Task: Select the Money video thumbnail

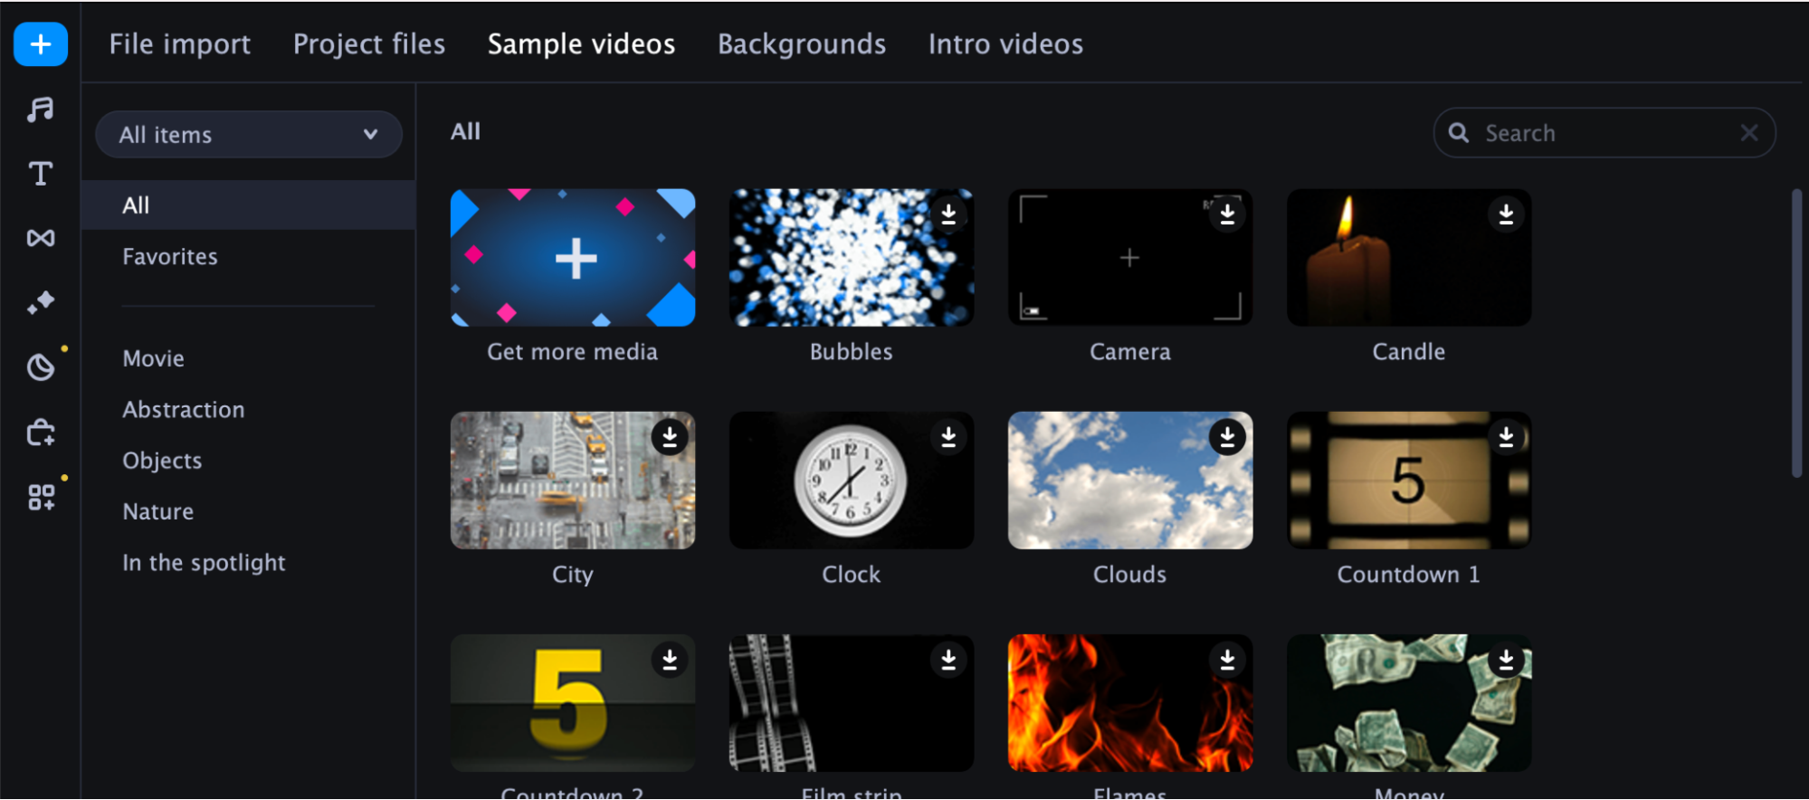Action: (1409, 703)
